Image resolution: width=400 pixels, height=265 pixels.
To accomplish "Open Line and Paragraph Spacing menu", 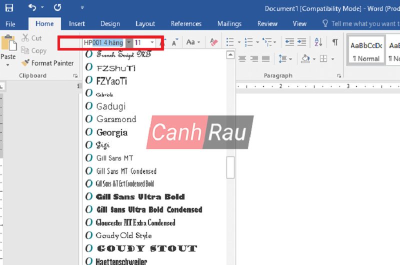I will click(x=285, y=59).
